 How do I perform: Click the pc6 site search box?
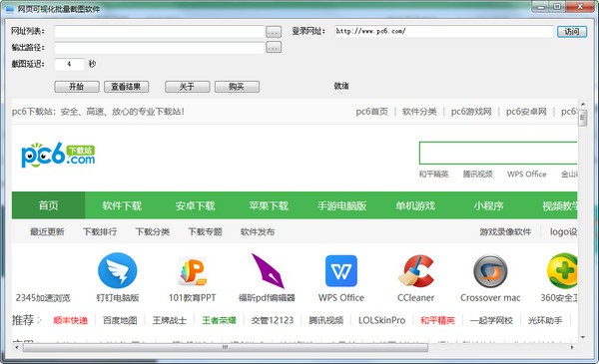[498, 153]
